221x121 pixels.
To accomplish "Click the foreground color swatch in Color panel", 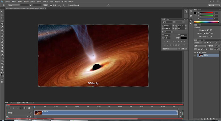I will click(x=195, y=13).
